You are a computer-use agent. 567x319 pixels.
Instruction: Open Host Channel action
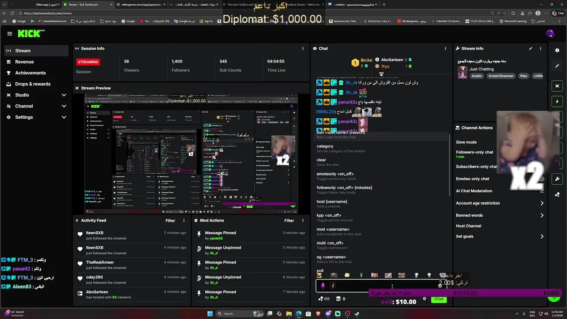point(468,226)
